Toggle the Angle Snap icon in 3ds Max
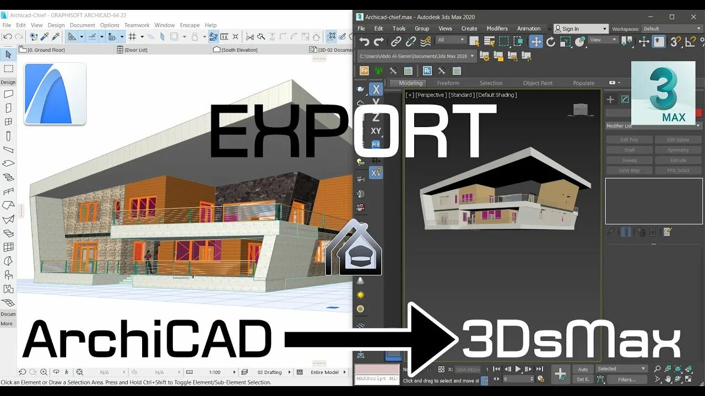 coord(691,42)
